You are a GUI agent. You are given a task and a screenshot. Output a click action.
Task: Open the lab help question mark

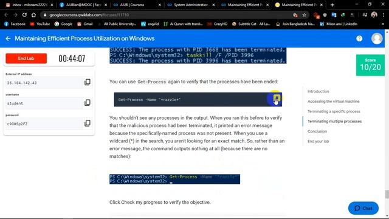pyautogui.click(x=359, y=38)
